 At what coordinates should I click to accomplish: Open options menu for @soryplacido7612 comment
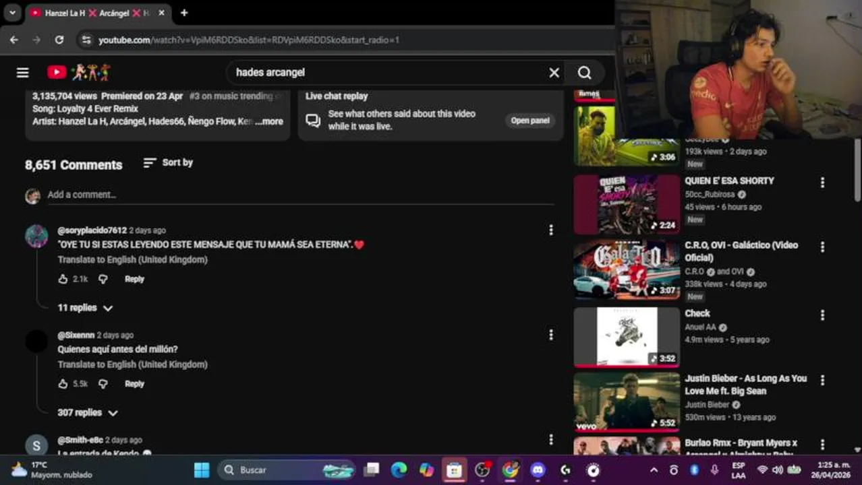click(x=551, y=230)
